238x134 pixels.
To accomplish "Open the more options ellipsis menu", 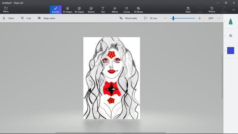I will tap(219, 18).
